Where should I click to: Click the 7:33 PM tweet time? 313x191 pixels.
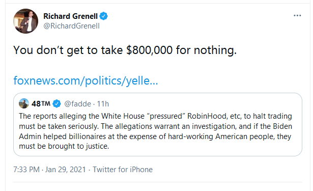(26, 170)
